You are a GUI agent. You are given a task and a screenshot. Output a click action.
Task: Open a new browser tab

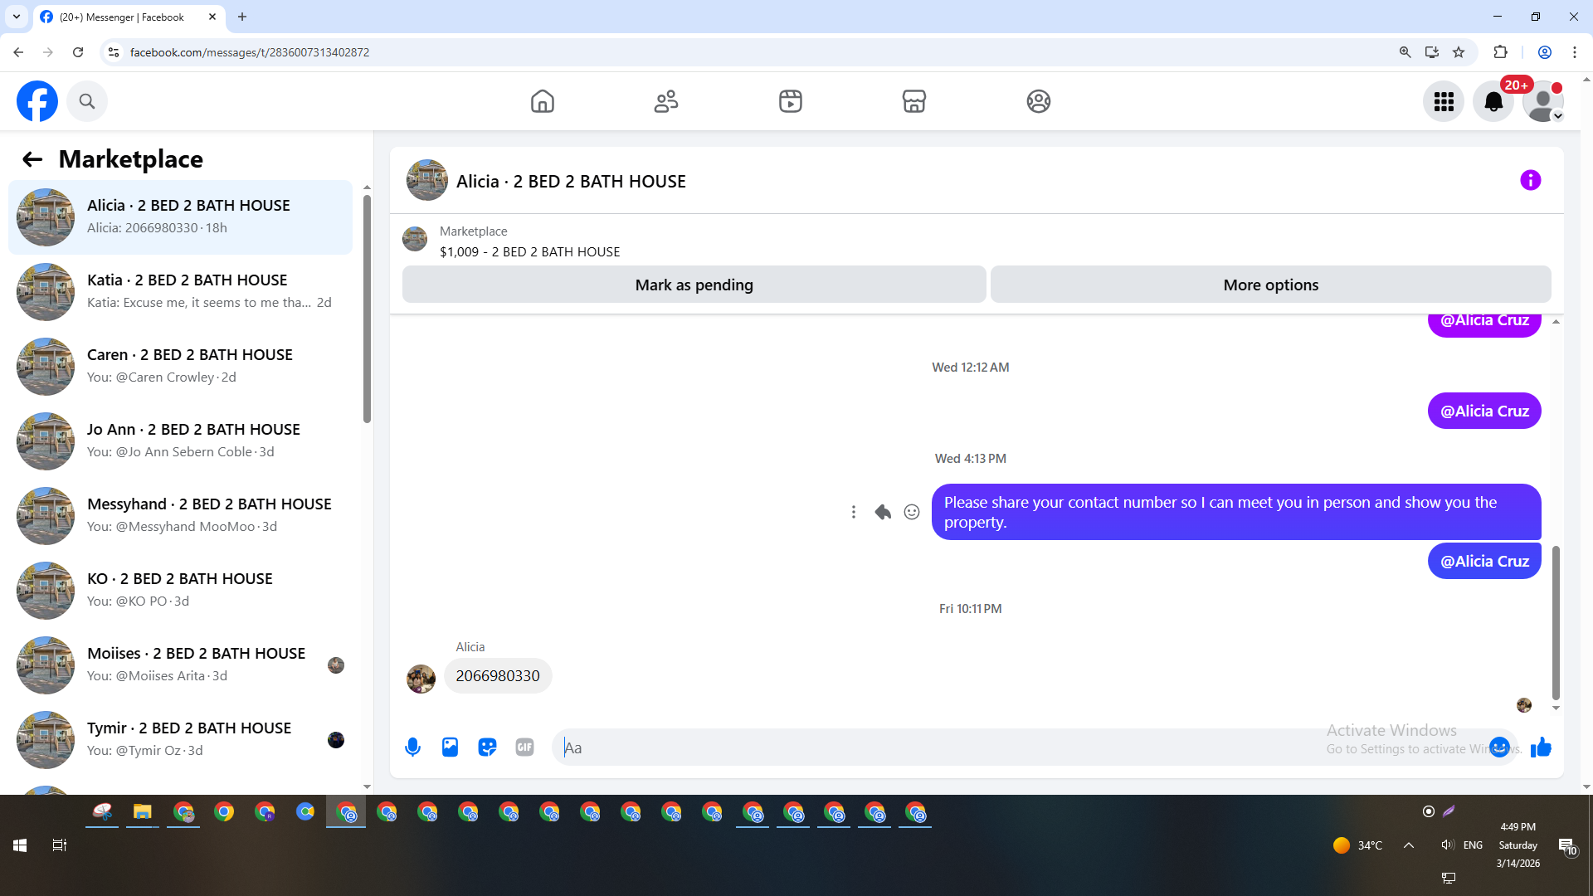(242, 17)
